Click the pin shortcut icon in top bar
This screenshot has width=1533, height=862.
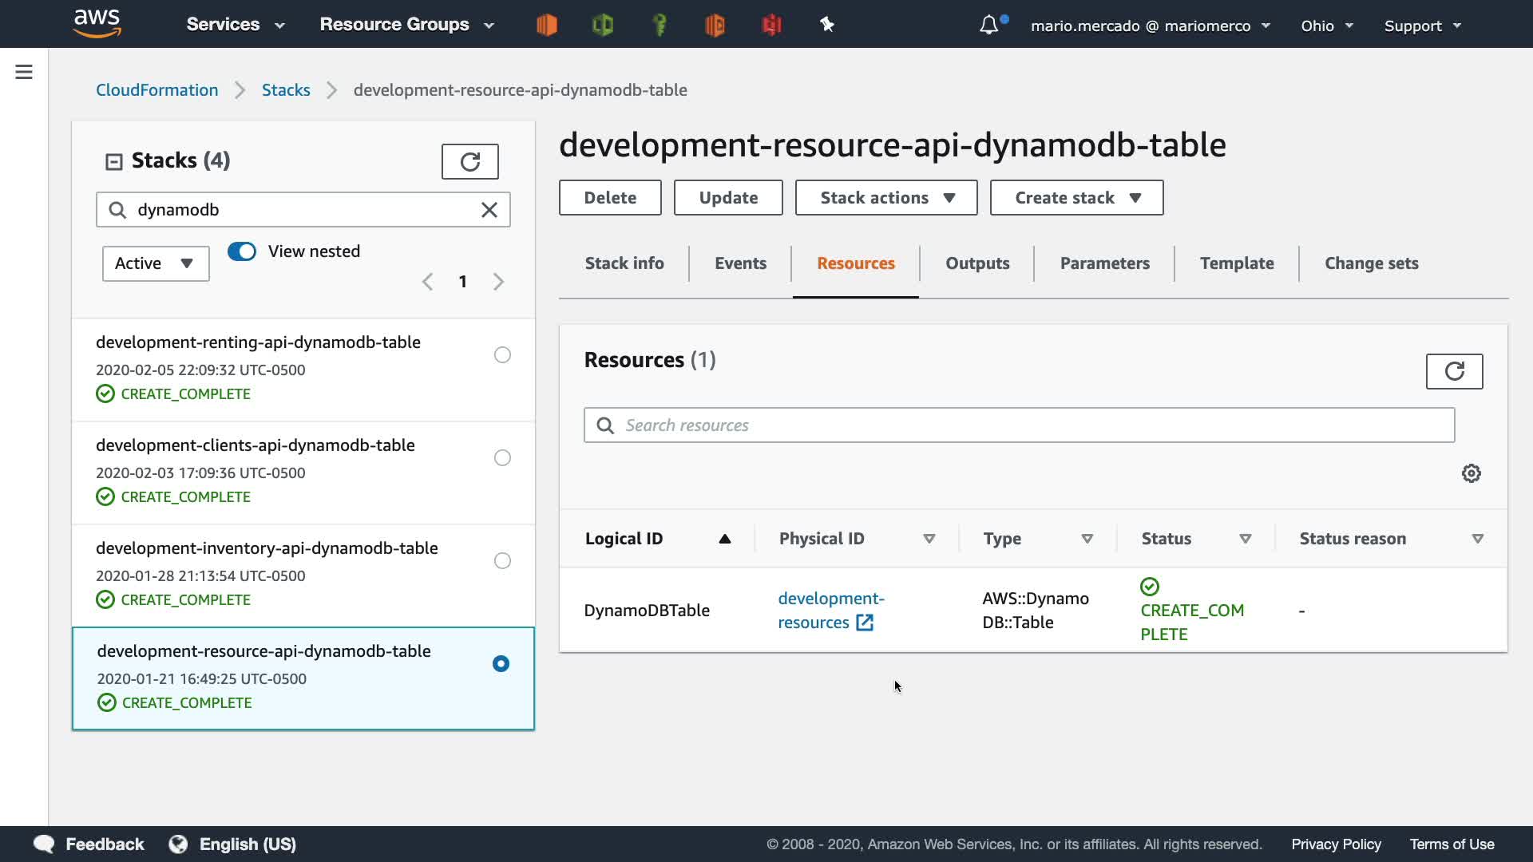pos(827,26)
